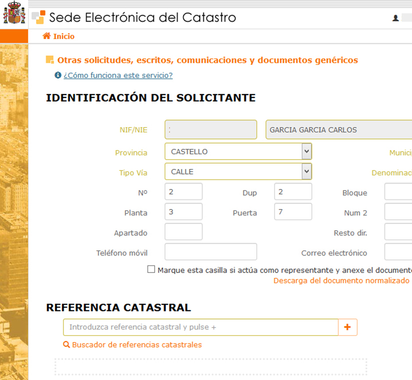Click the empty Apartado input field
This screenshot has height=380, width=412.
tap(183, 232)
